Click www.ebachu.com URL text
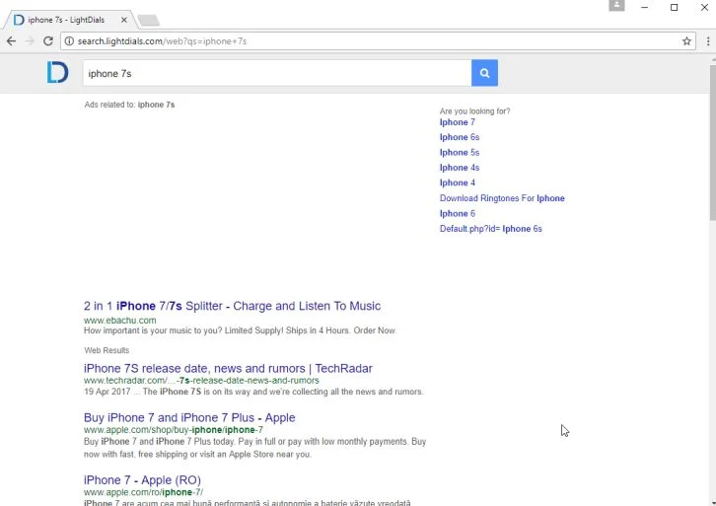Viewport: 716px width, 506px height. tap(120, 321)
